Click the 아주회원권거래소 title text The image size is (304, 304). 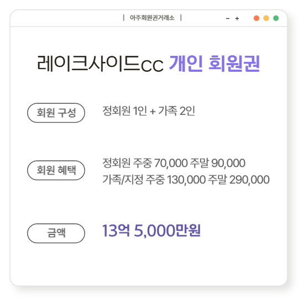tap(152, 18)
